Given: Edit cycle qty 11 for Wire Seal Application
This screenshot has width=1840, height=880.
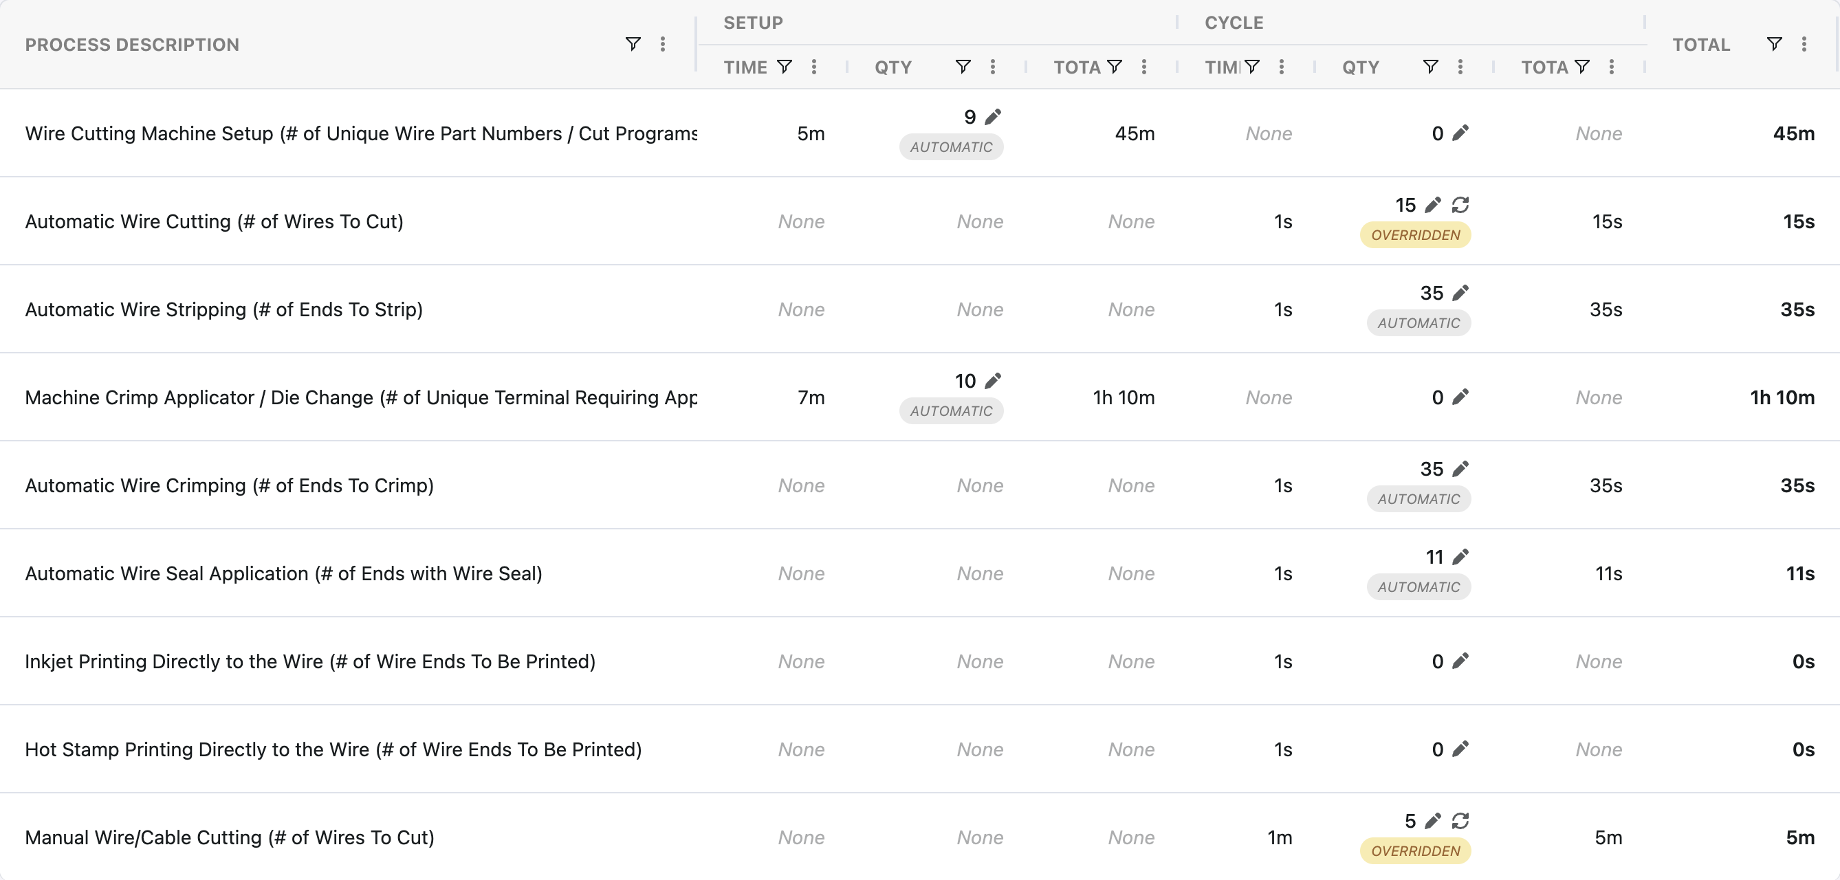Looking at the screenshot, I should tap(1460, 556).
